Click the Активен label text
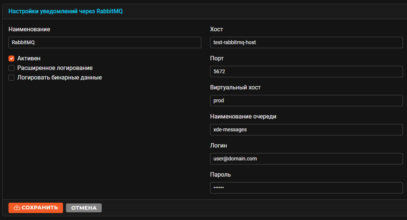The height and width of the screenshot is (220, 407). [29, 58]
